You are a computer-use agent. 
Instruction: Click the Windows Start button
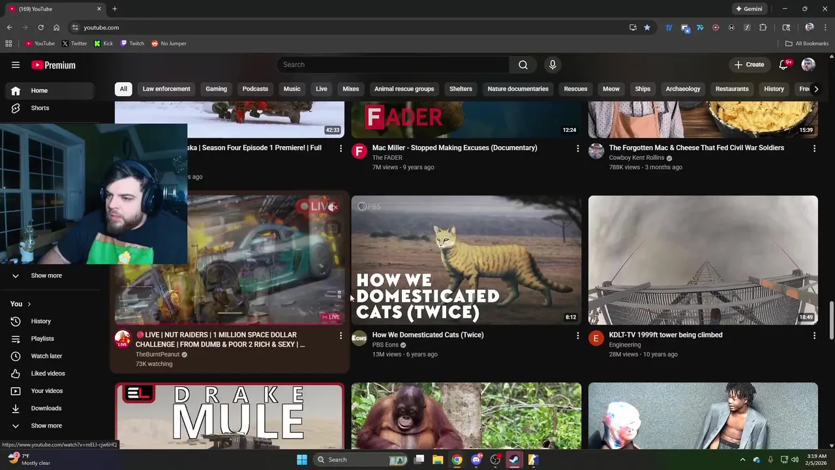coord(301,460)
